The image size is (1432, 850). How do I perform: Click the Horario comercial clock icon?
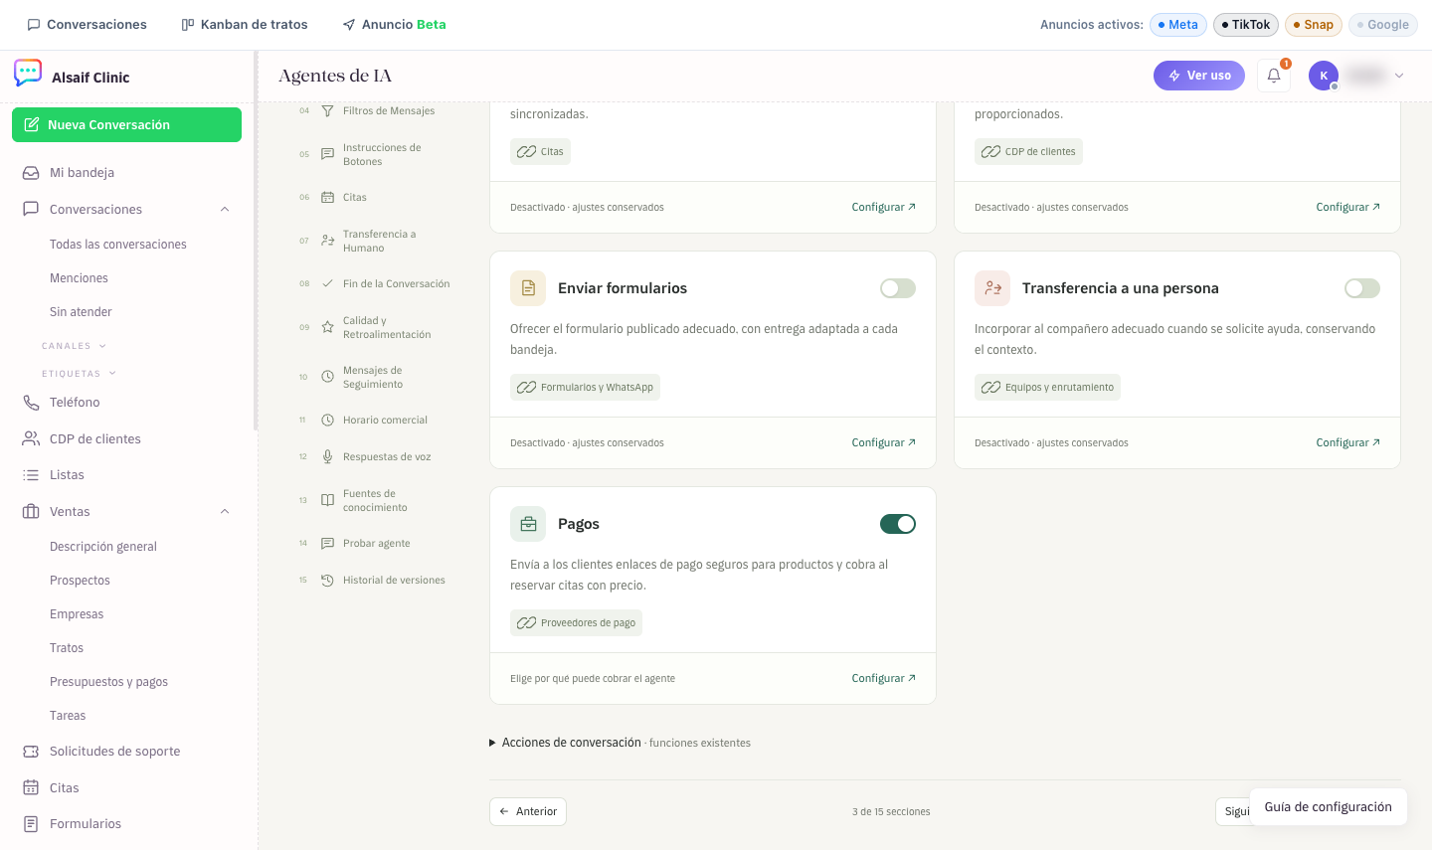click(x=327, y=421)
